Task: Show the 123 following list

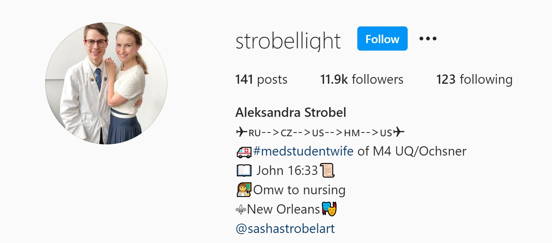Action: pos(474,80)
